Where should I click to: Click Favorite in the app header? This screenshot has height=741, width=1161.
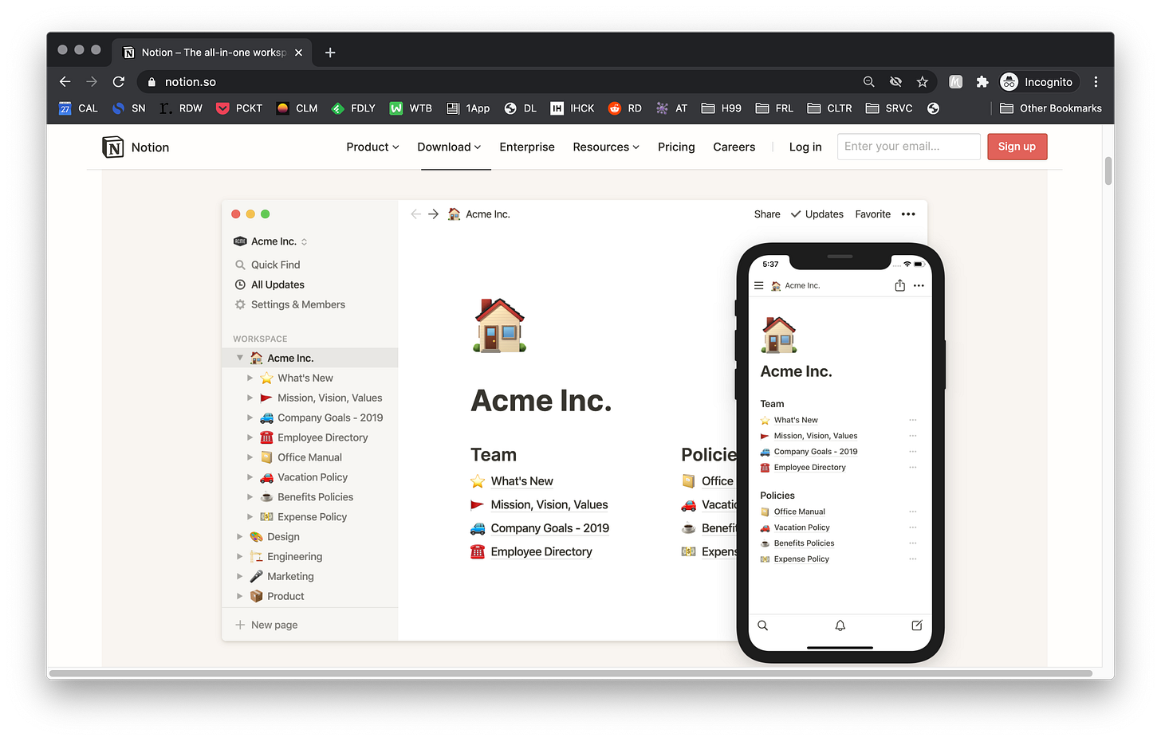(872, 214)
